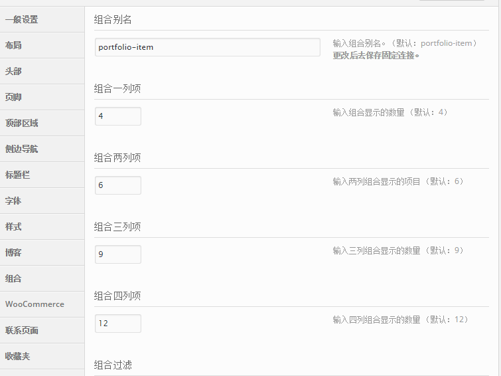
Task: Focus the 组合一列项 field with value 4
Action: point(118,116)
